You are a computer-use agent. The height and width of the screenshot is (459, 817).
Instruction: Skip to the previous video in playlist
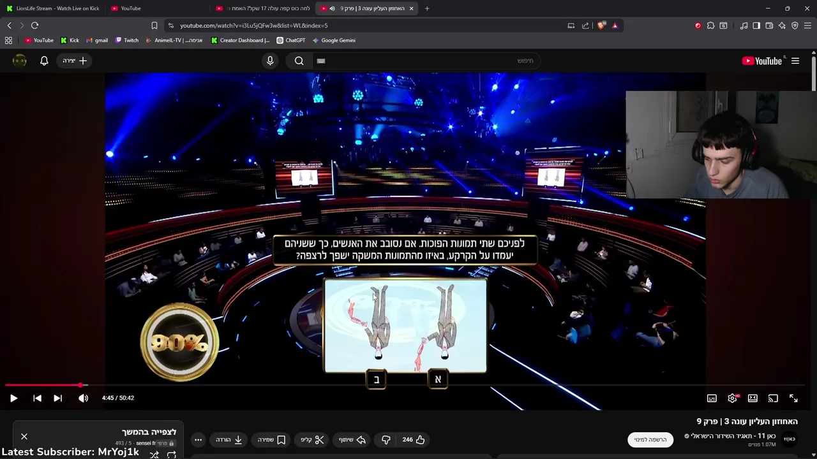pyautogui.click(x=37, y=398)
